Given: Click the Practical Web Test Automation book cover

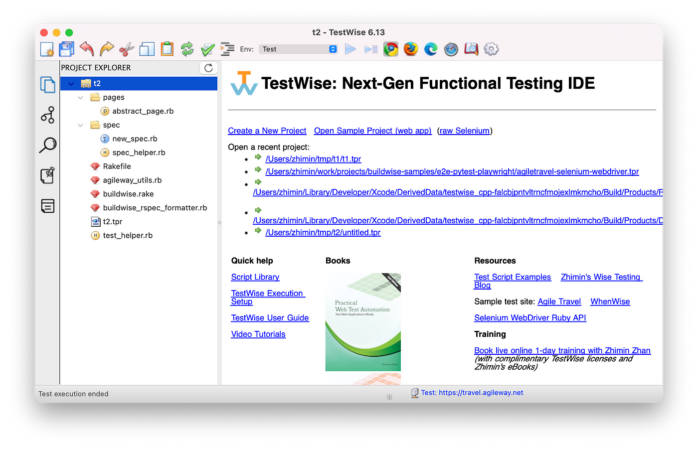Looking at the screenshot, I should coord(363,322).
